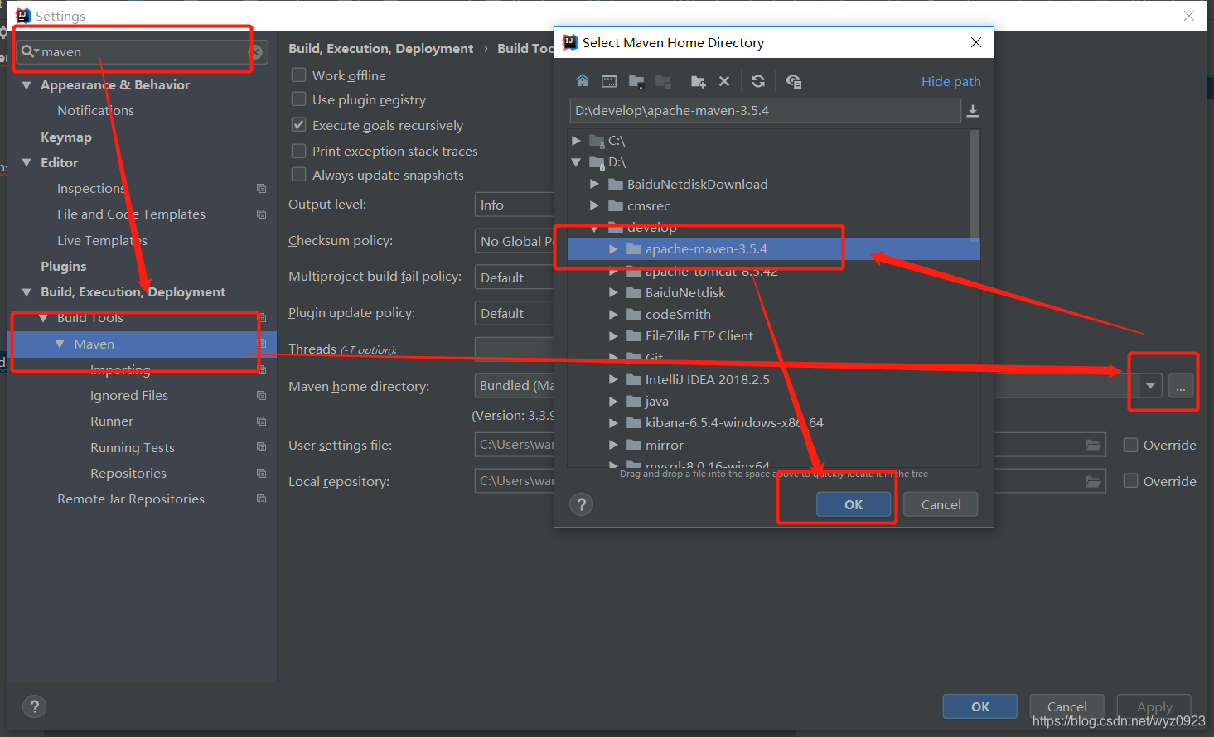Click project-level icon next to Running Tests
1214x737 pixels.
tap(262, 447)
